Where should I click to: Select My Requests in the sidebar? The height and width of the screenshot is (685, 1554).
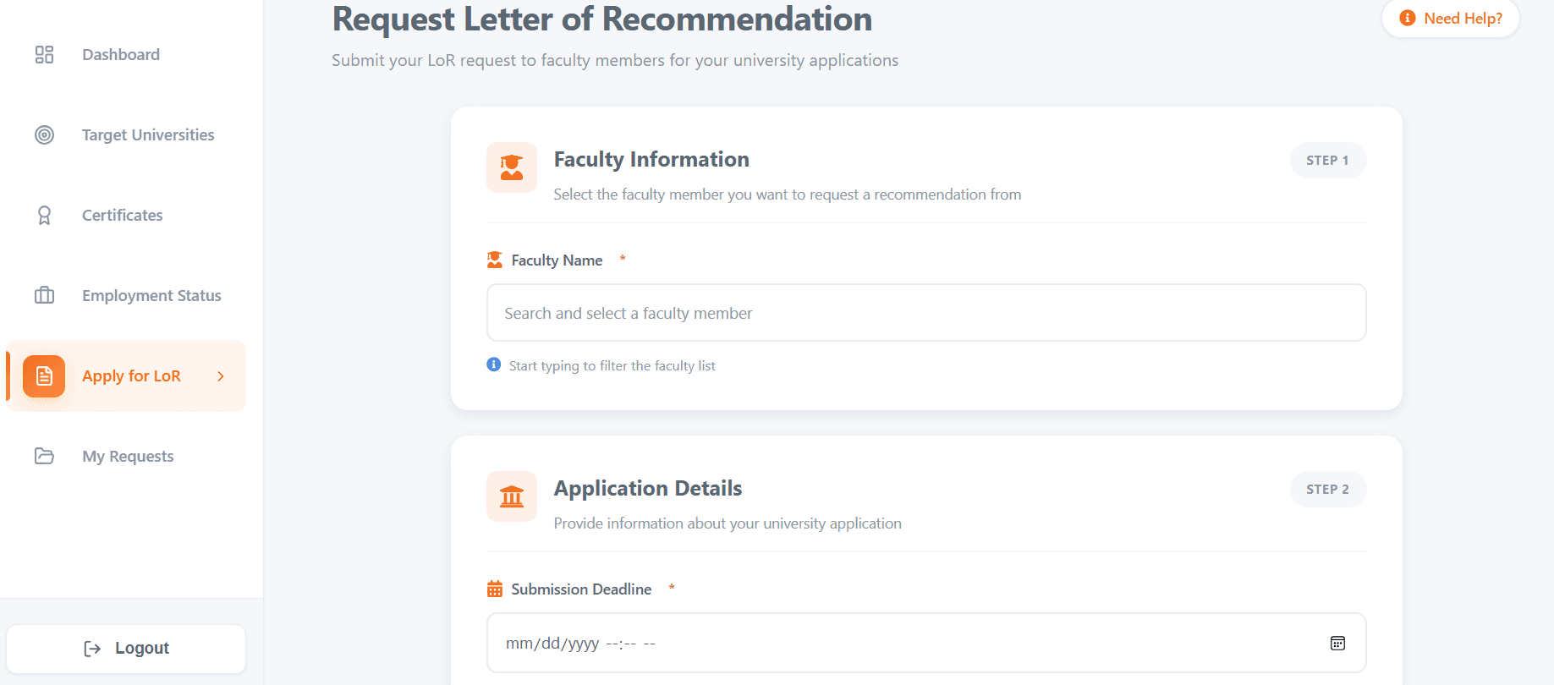point(128,457)
